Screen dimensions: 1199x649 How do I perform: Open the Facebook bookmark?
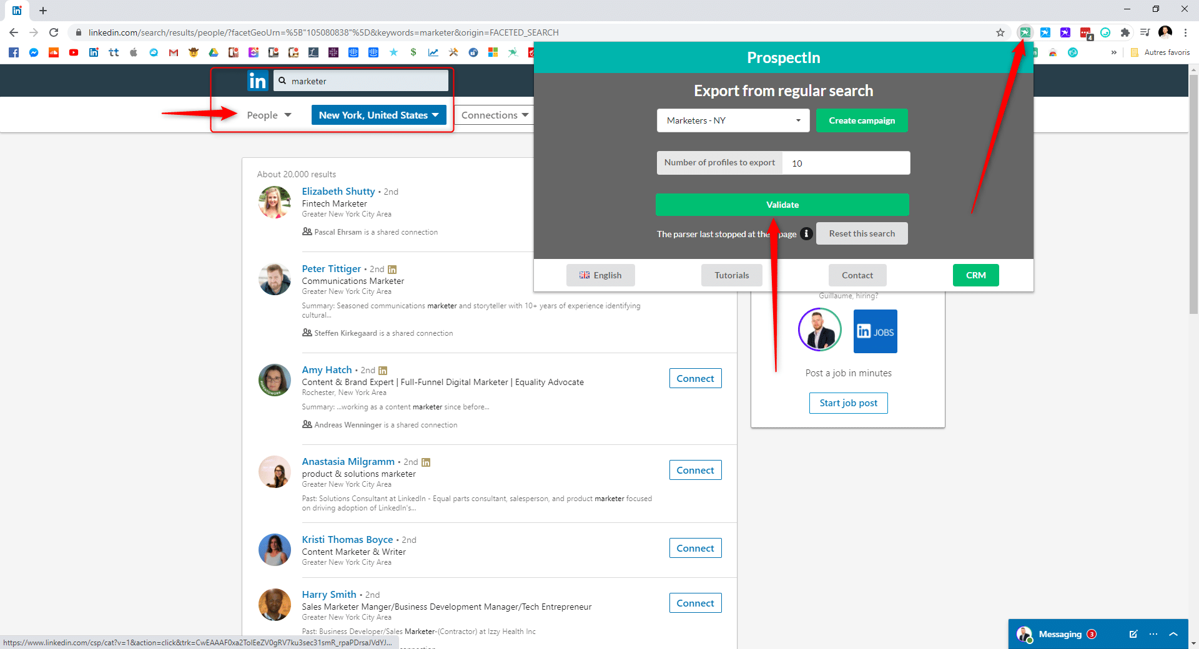coord(14,52)
